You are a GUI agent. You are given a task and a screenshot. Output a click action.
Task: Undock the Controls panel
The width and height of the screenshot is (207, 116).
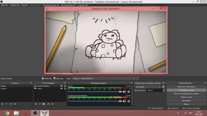205,83
